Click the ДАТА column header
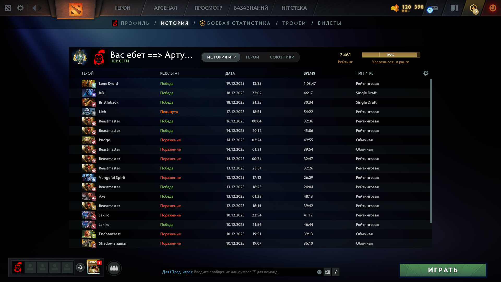This screenshot has width=501, height=282. 230,73
